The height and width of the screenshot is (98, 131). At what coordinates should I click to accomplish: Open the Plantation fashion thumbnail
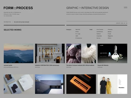click(x=112, y=84)
